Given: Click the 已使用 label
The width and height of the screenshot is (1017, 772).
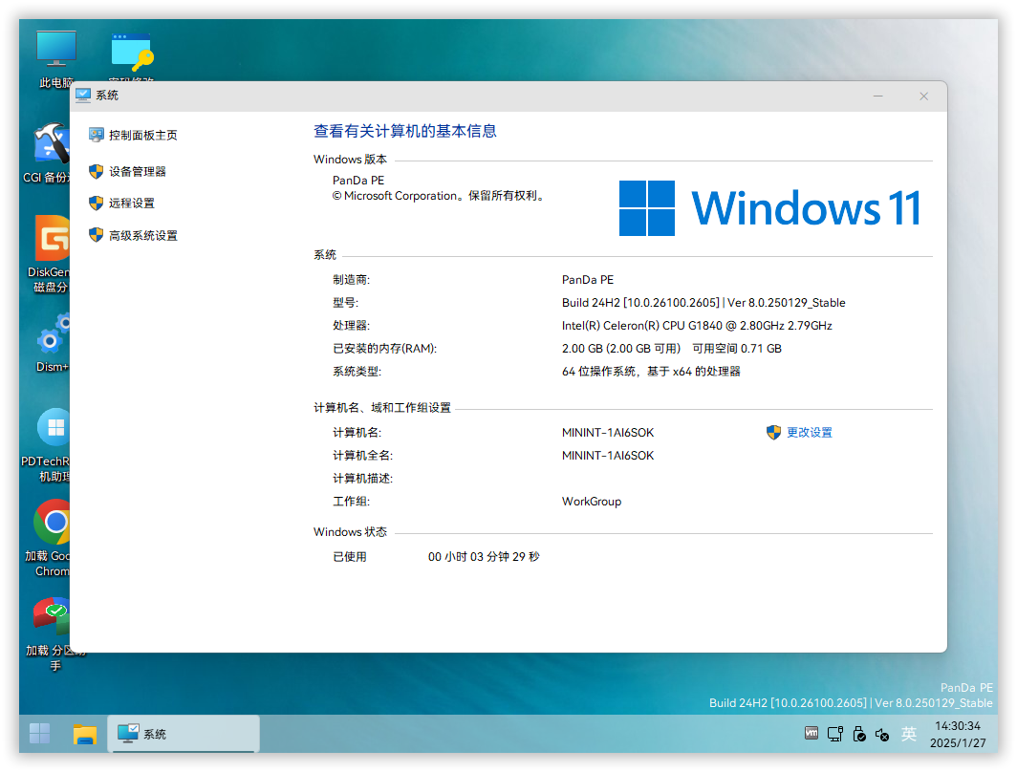Looking at the screenshot, I should pos(350,557).
